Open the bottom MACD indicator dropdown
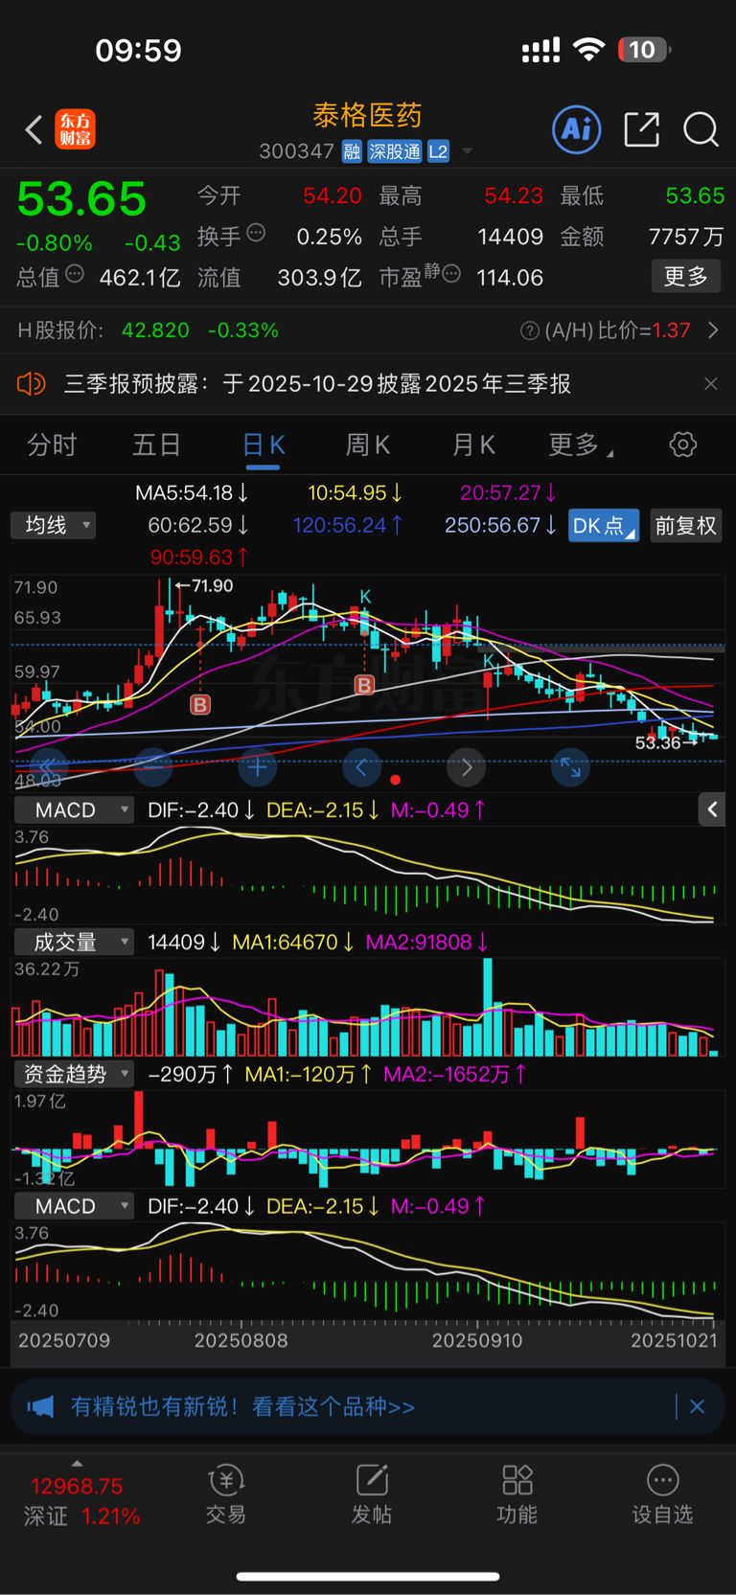Screen dimensions: 736x1595 pos(74,1207)
